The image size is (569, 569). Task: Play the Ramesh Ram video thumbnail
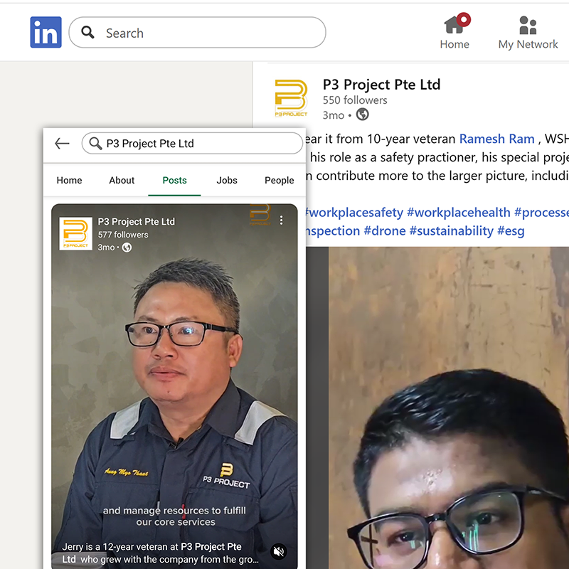(448, 405)
